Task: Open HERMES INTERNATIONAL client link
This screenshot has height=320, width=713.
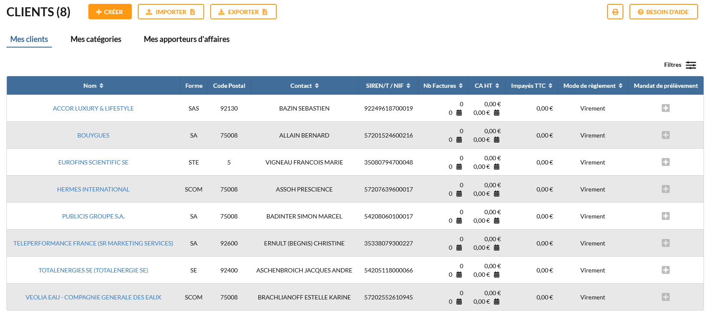Action: tap(93, 189)
